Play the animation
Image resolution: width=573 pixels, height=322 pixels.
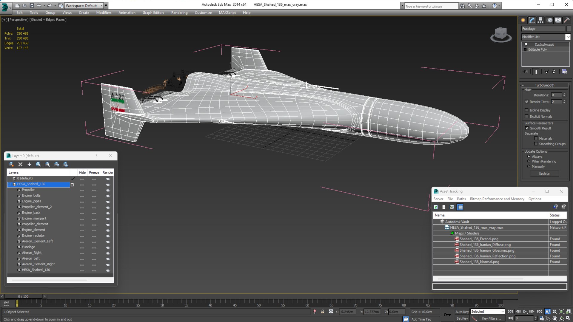pyautogui.click(x=525, y=312)
